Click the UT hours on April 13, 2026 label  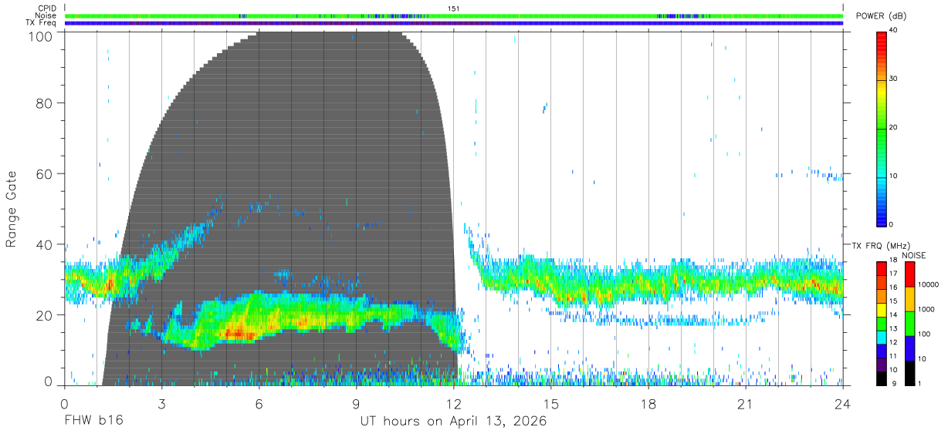point(454,422)
